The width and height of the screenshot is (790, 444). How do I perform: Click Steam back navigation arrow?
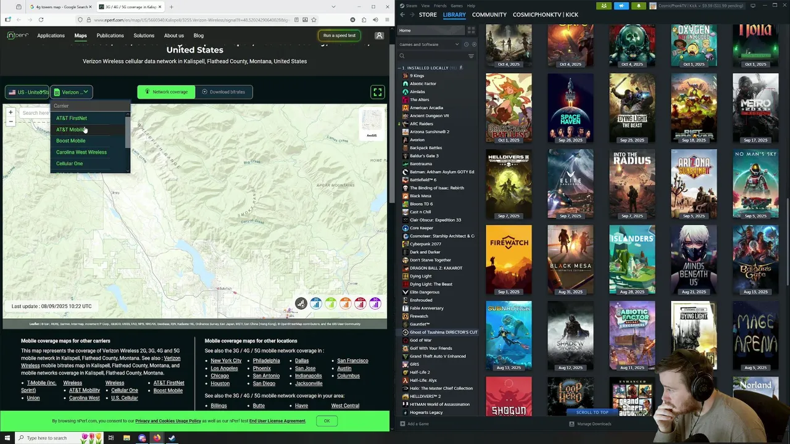click(x=402, y=14)
